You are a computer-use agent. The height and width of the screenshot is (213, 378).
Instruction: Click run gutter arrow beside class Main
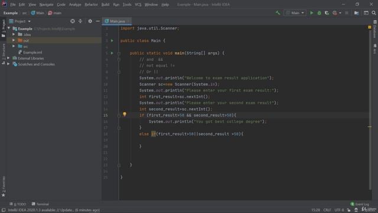tap(112, 41)
